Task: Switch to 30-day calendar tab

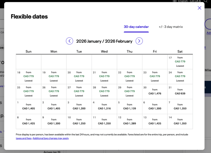Action: click(136, 27)
